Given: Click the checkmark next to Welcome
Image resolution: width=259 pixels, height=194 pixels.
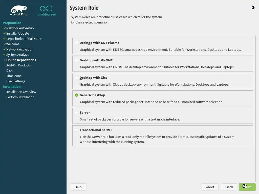Looking at the screenshot, I should pyautogui.click(x=4, y=44).
